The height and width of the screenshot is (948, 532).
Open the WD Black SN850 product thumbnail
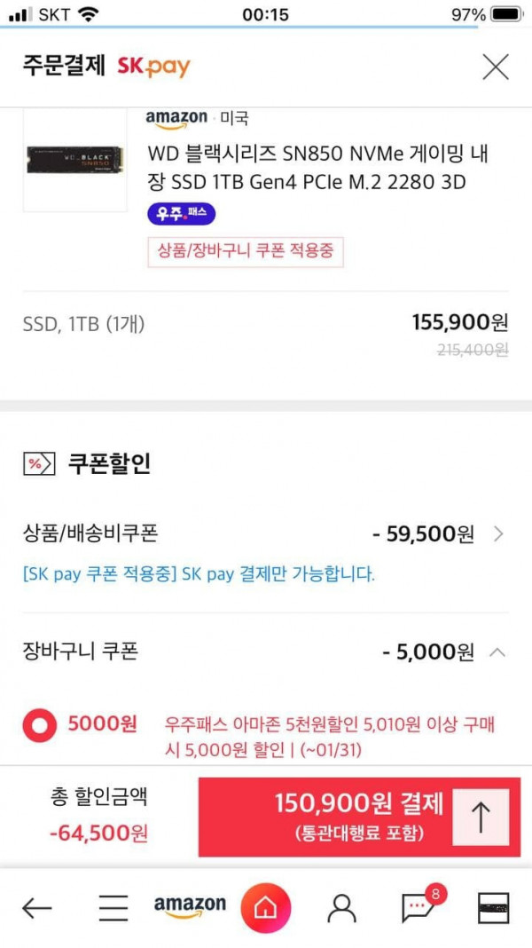pyautogui.click(x=74, y=160)
